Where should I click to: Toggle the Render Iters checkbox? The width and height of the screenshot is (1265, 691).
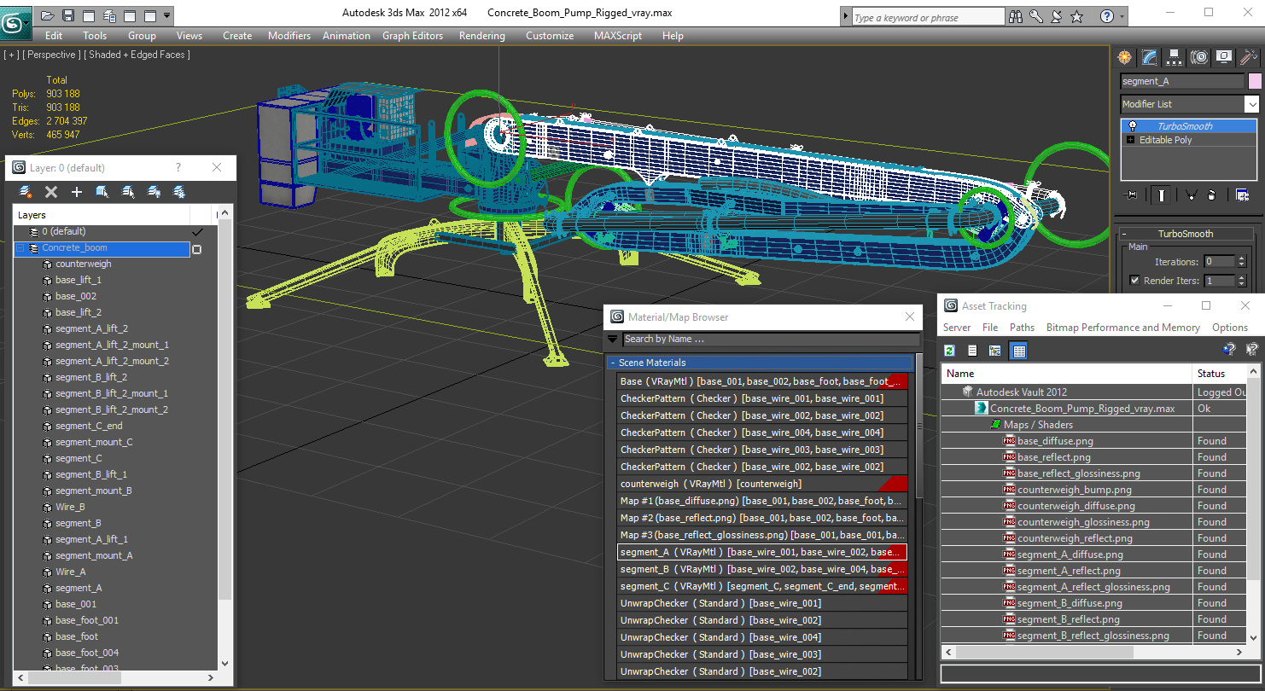(x=1134, y=281)
